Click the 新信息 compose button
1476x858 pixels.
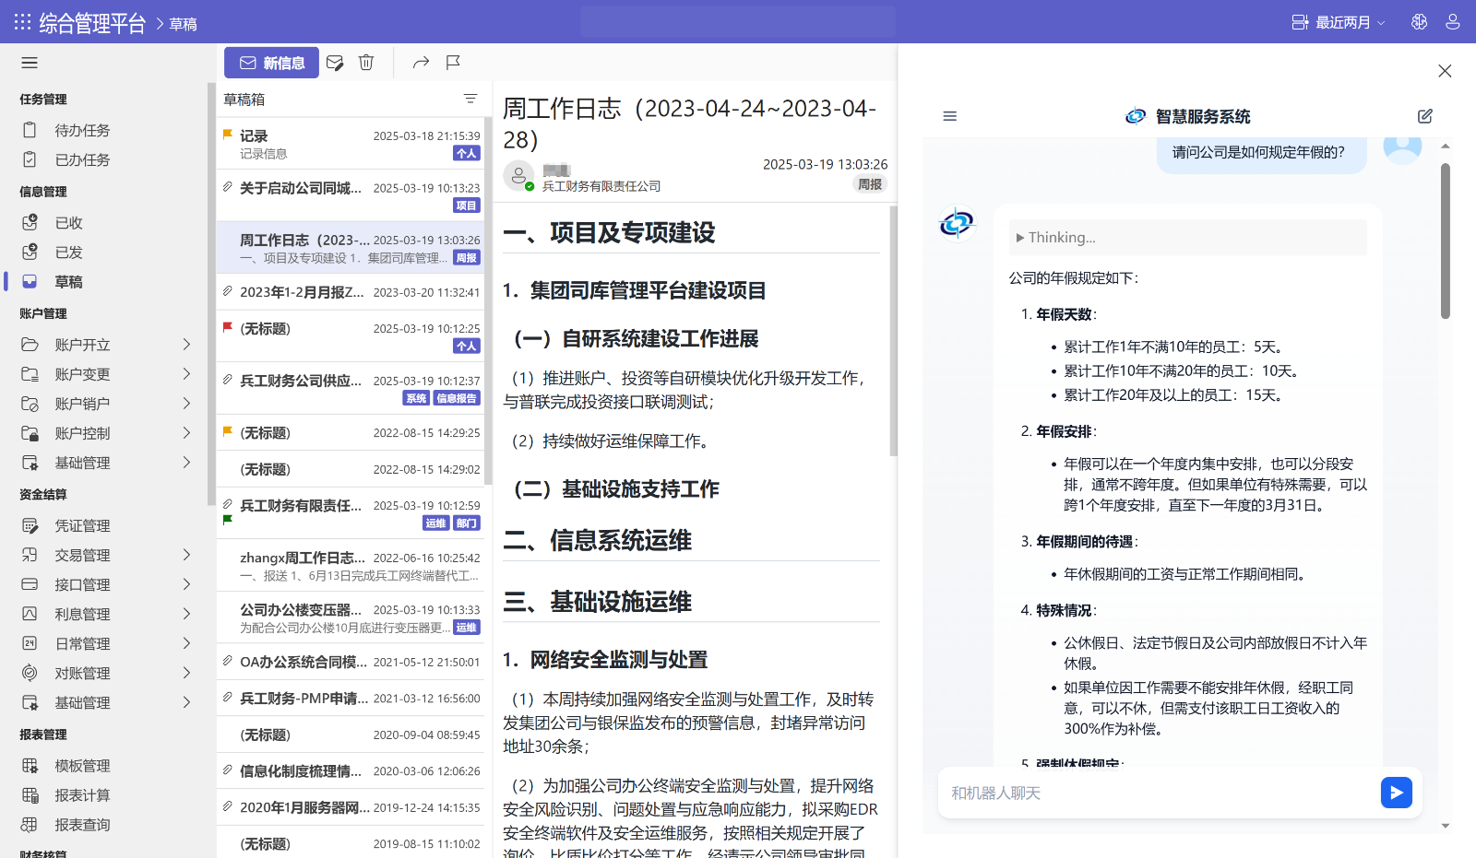pos(271,63)
